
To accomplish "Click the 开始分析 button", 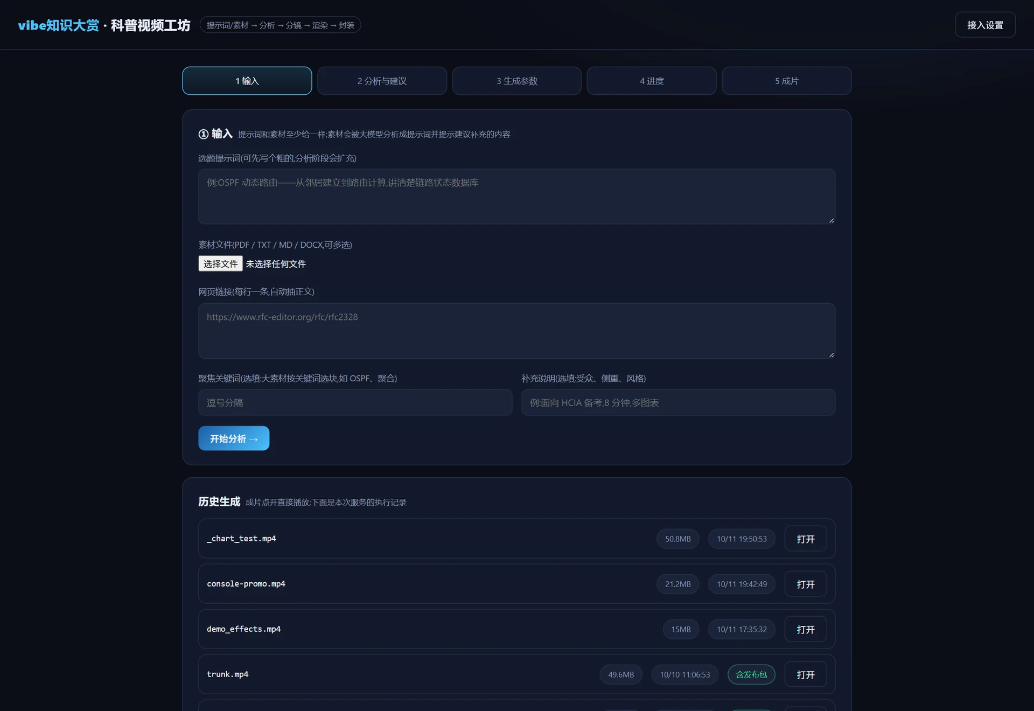I will point(234,438).
